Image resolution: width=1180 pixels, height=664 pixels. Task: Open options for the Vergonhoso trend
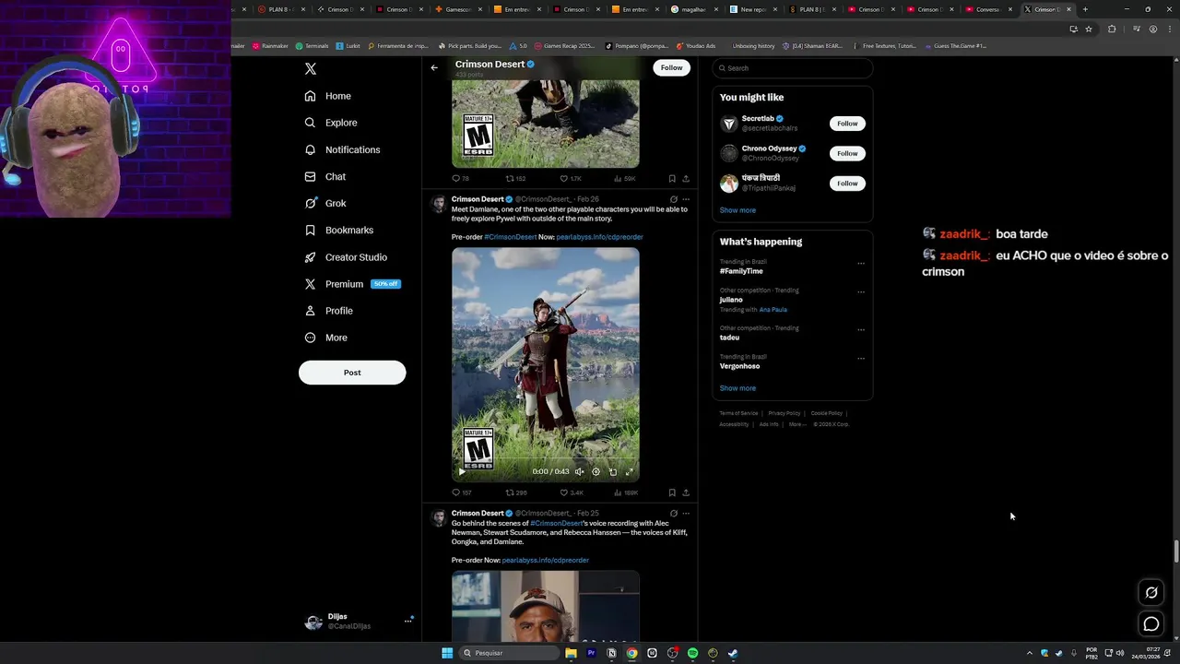click(861, 359)
